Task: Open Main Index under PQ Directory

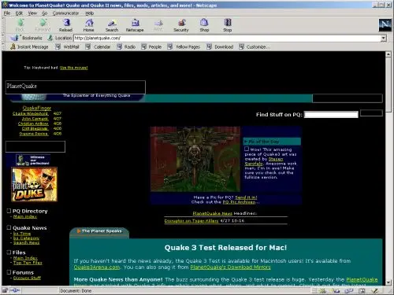Action: pyautogui.click(x=25, y=216)
